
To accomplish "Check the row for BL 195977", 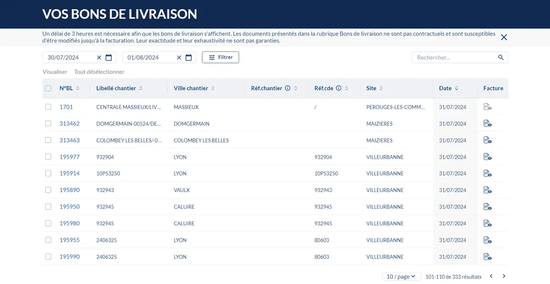I will (48, 157).
